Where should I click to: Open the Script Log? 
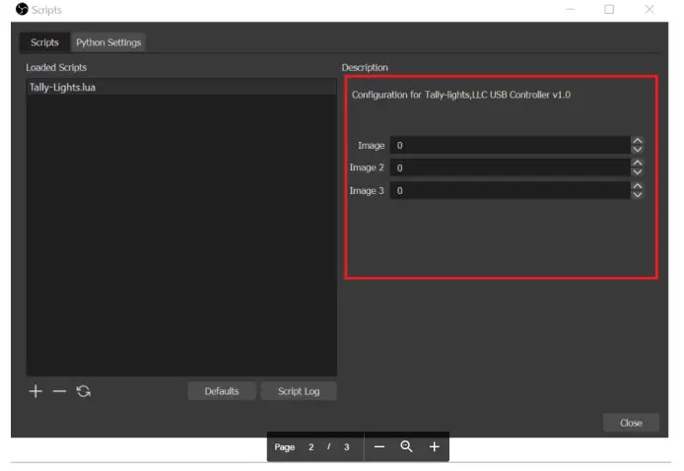click(299, 391)
